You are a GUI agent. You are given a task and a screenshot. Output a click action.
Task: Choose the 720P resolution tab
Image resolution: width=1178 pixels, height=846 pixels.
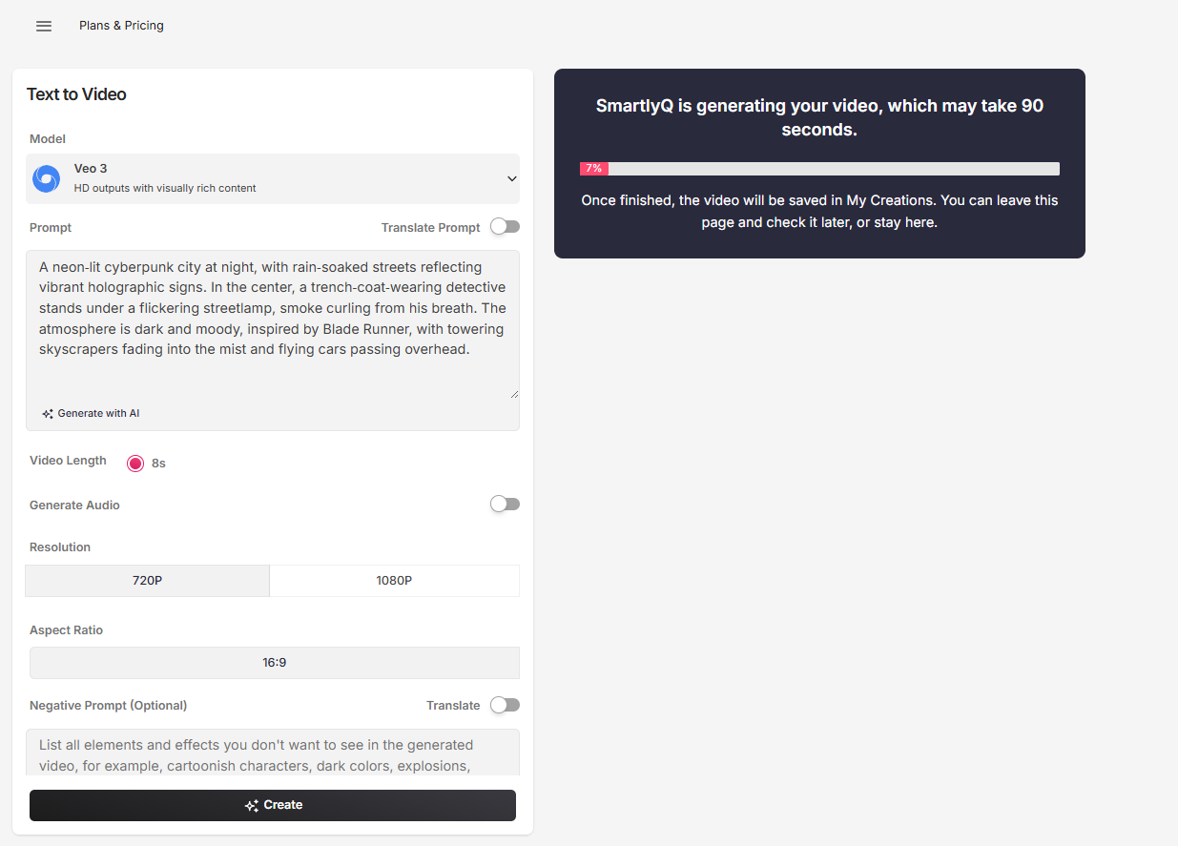click(x=148, y=581)
